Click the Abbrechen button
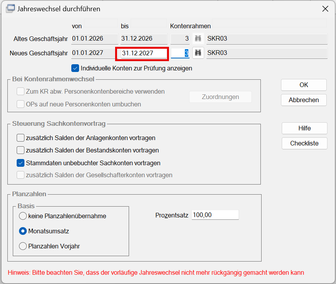 click(x=304, y=100)
